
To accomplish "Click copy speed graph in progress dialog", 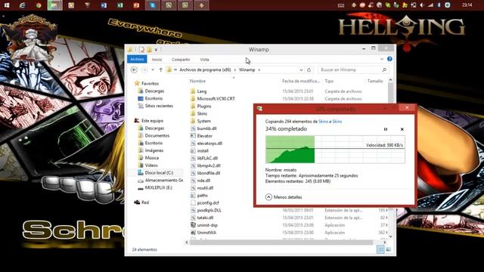I will [x=335, y=150].
